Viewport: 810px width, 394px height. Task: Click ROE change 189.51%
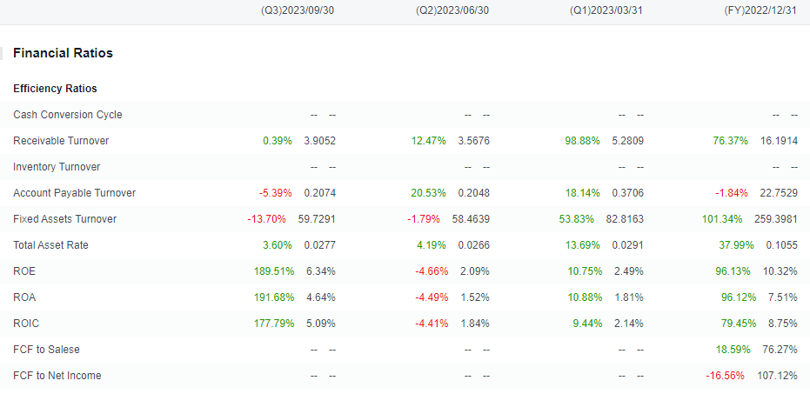274,271
